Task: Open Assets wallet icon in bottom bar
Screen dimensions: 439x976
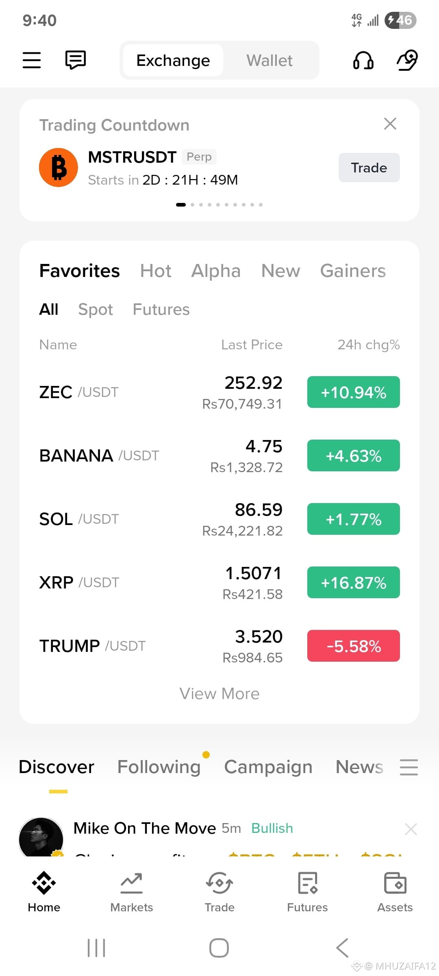Action: point(395,893)
